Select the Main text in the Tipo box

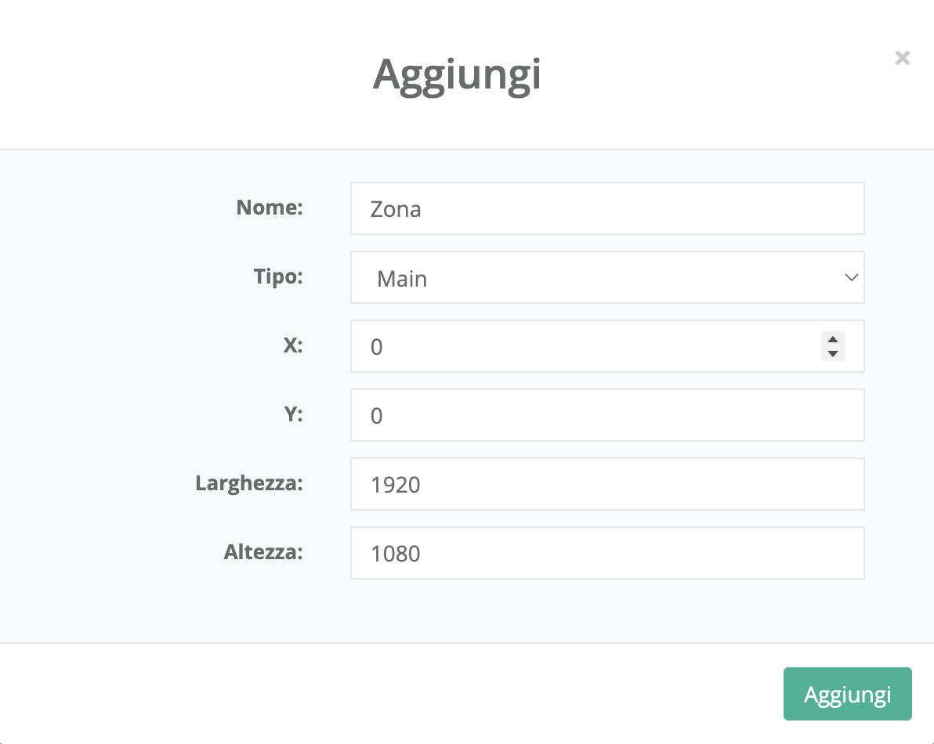click(x=402, y=279)
